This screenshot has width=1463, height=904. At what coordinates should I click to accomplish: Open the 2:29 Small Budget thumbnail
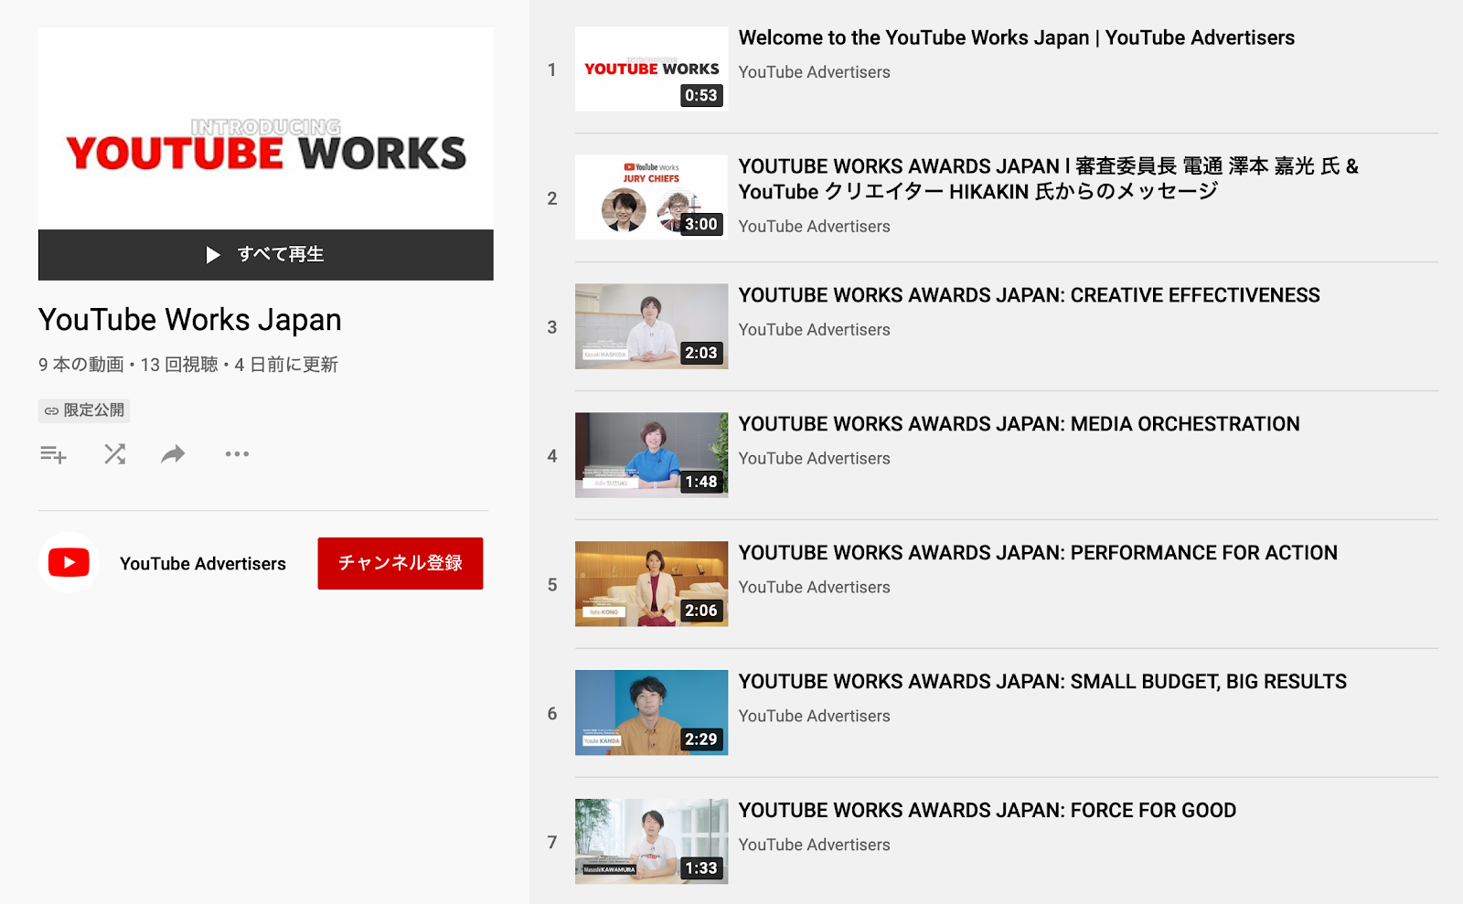tap(651, 713)
